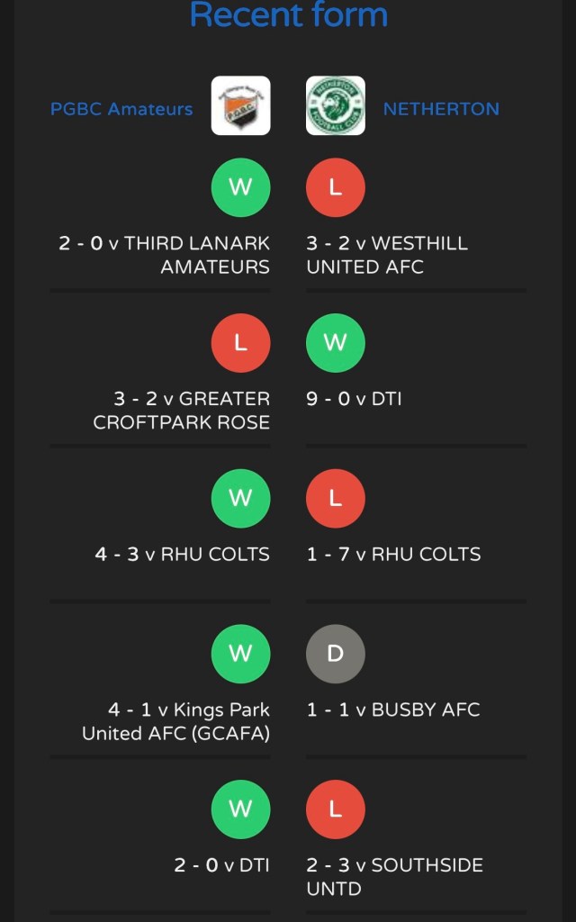Open the PGBC Amateurs team link
Viewport: 576px width, 922px height.
pos(121,109)
